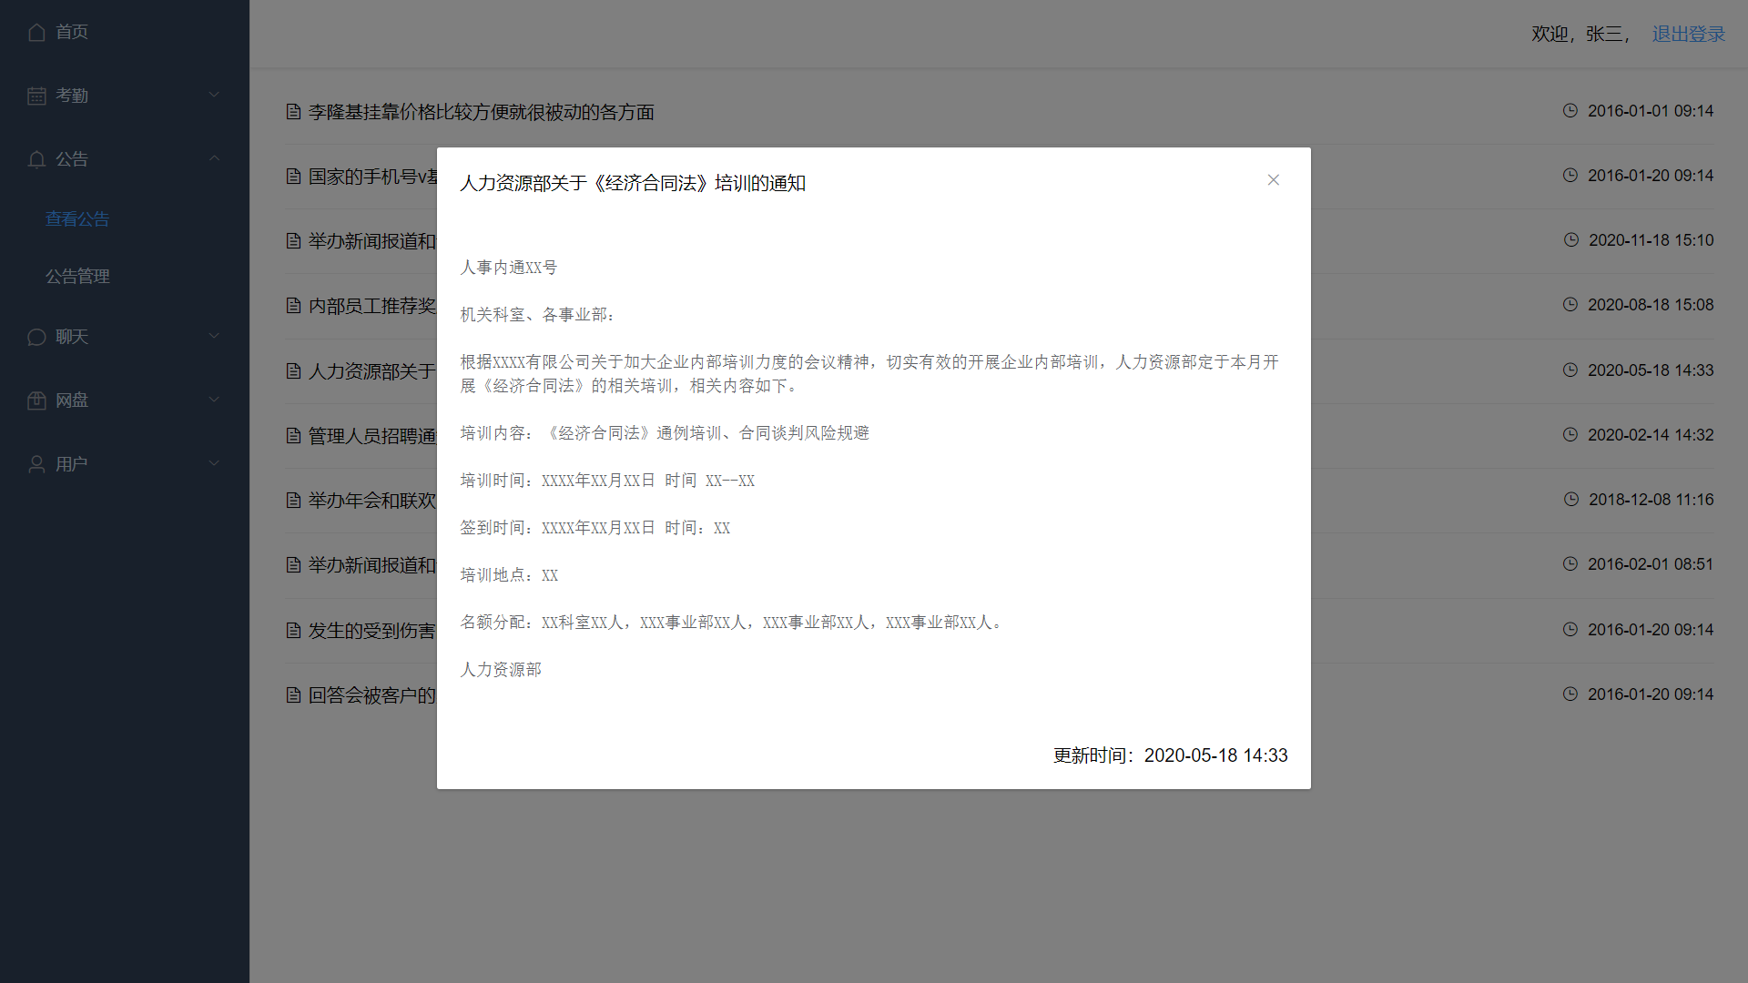Click the 退出登录 logout link
This screenshot has width=1748, height=983.
(1688, 34)
